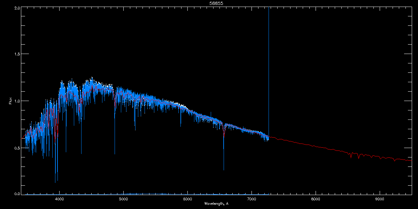This screenshot has height=209, width=418.
Task: Click the 9000 wavelength tick label
Action: coord(380,199)
